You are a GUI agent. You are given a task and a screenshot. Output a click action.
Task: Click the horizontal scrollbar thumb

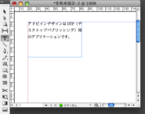tap(111, 105)
